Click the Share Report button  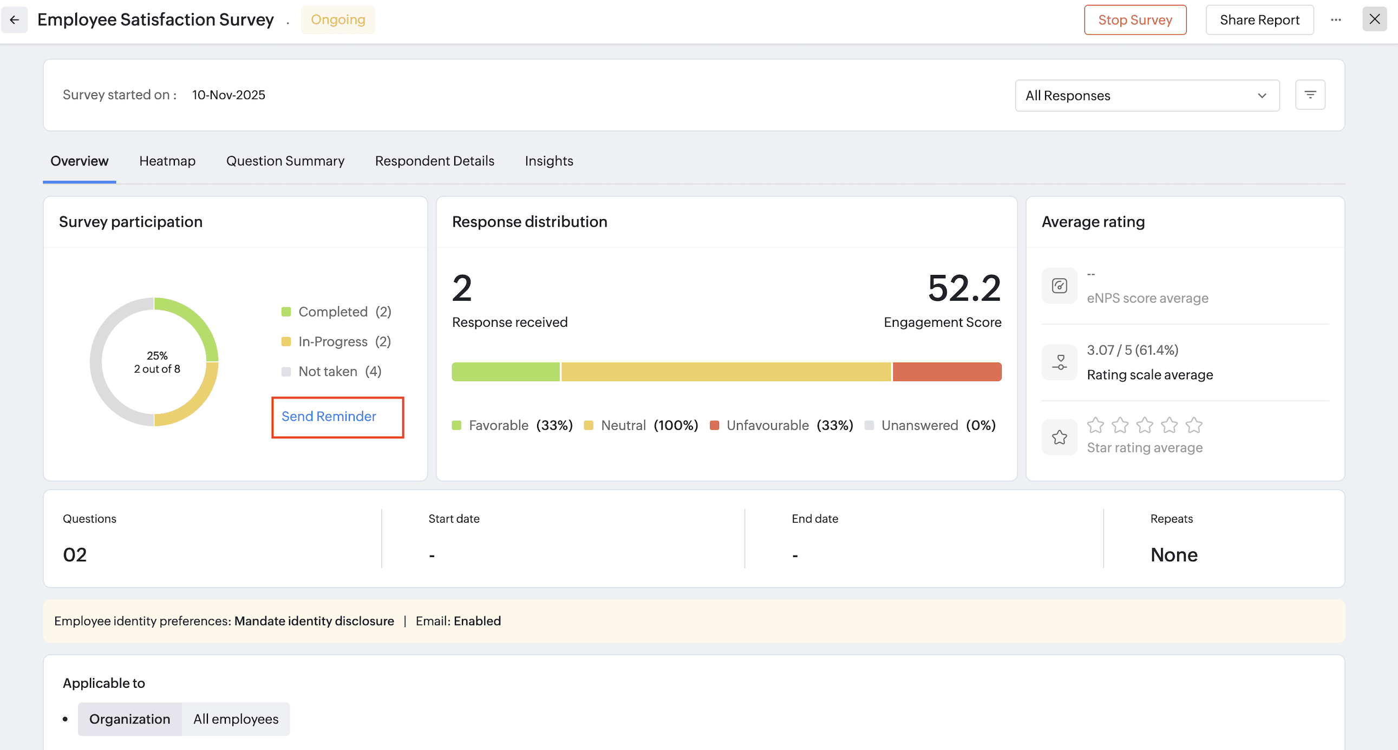pos(1259,20)
